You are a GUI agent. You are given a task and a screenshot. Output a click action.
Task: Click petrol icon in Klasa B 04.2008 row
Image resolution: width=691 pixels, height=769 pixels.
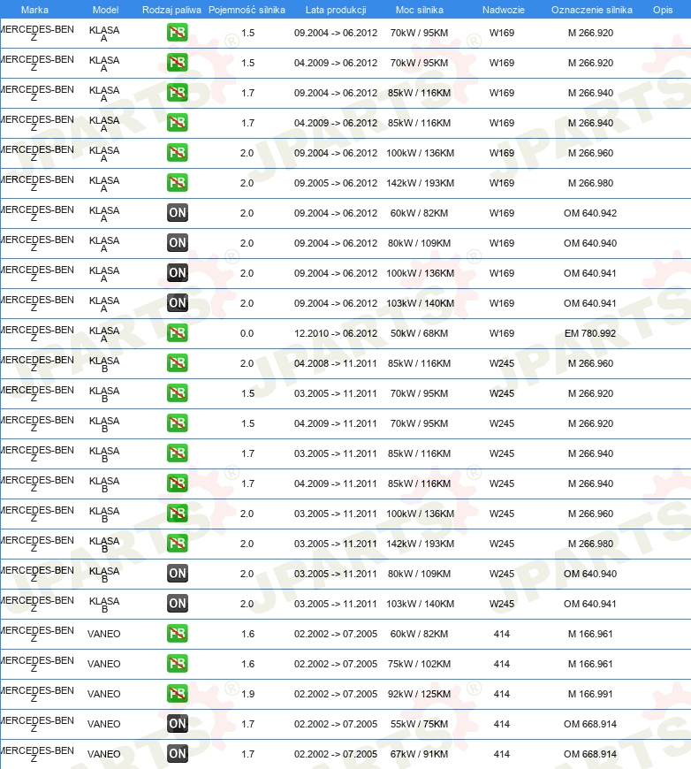tap(177, 363)
